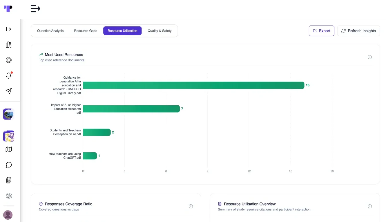Click the 'Covered questions vs gaps' subtitle
The image size is (386, 222).
click(59, 209)
